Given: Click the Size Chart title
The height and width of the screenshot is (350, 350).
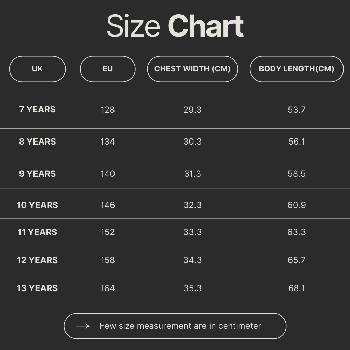Looking at the screenshot, I should (175, 26).
